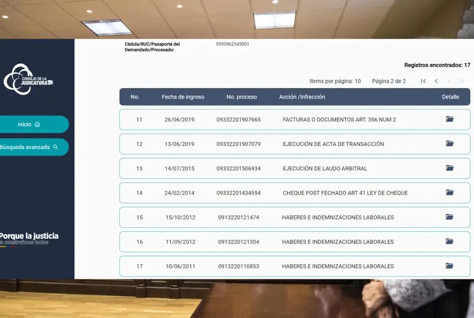
Task: Open detail folder for row 17
Action: [x=449, y=266]
